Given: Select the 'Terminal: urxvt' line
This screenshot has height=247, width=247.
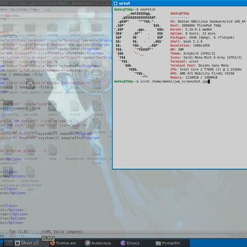Looking at the screenshot, I should (184, 61).
